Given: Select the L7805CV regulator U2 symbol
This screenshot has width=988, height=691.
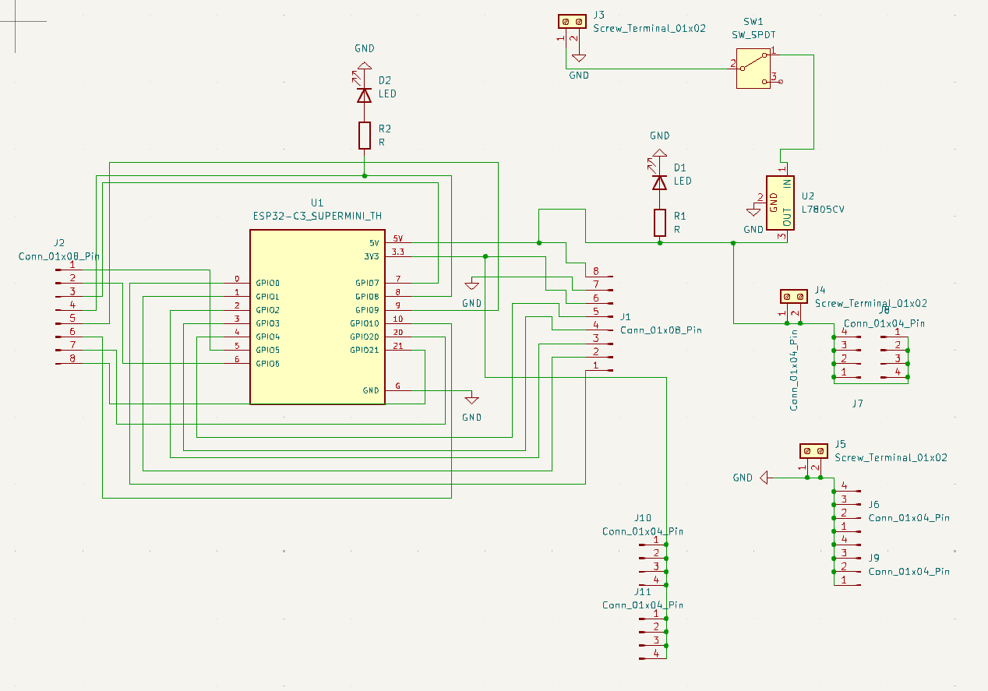Looking at the screenshot, I should (781, 203).
